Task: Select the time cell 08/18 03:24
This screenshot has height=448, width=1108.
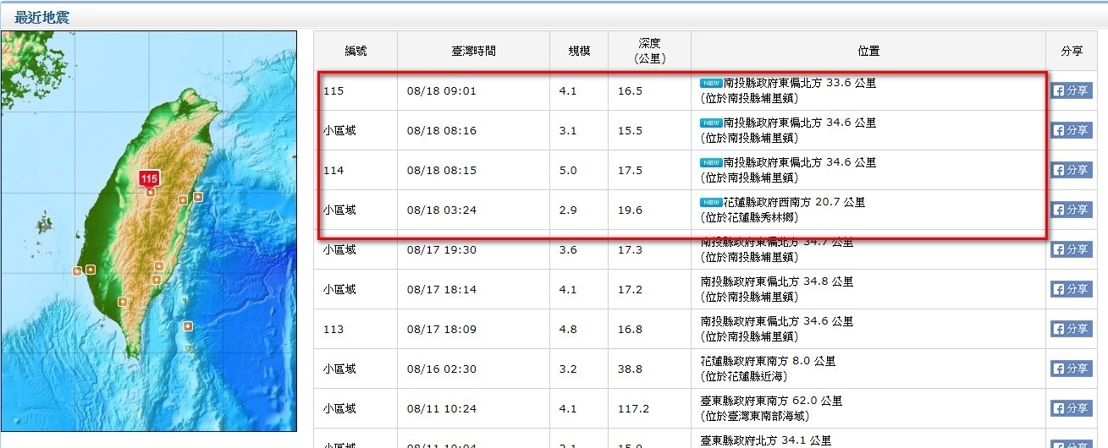Action: coord(441,210)
